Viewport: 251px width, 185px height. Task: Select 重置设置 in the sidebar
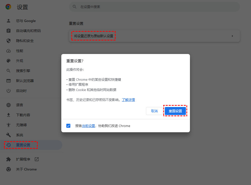pos(23,145)
